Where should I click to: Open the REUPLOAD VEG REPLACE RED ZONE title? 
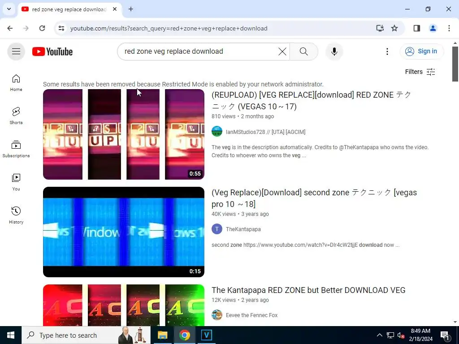pos(312,101)
